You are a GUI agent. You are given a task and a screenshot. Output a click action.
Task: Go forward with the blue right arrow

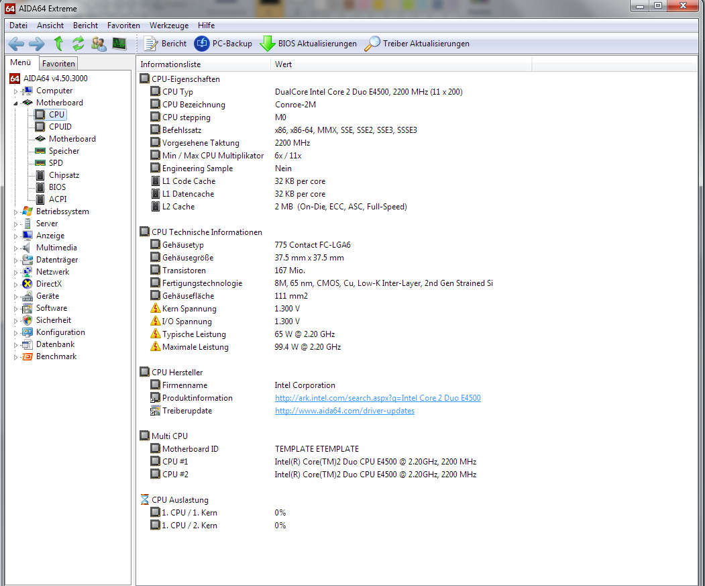click(36, 44)
